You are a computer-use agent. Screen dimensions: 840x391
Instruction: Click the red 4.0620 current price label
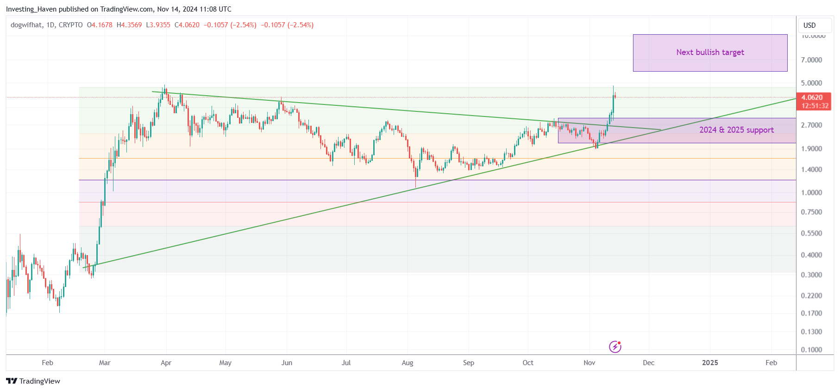point(812,98)
